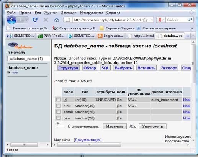Tick the checkbox for email field
This screenshot has height=157, width=198.
58,112
